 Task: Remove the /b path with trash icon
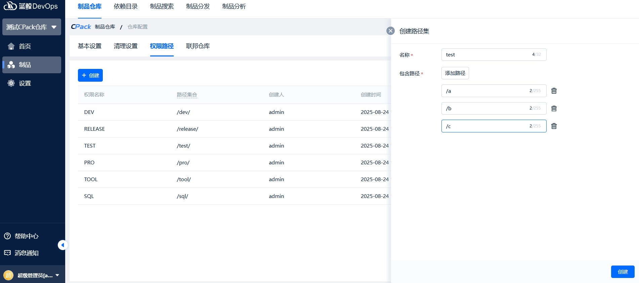pos(554,109)
